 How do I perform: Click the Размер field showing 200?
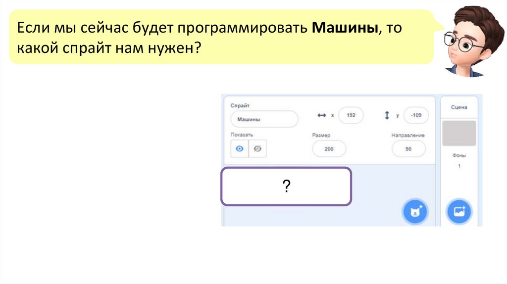point(329,148)
